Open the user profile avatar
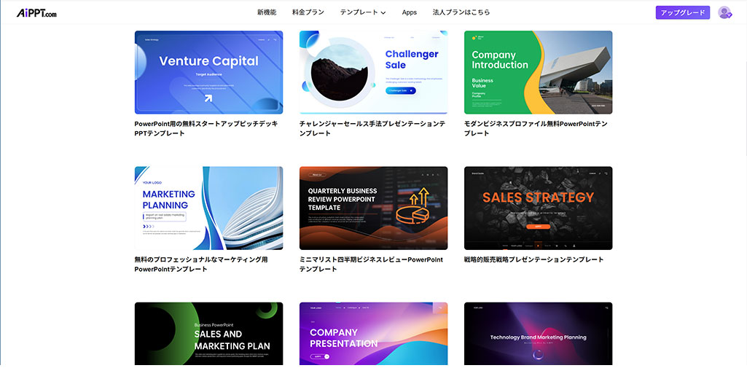This screenshot has height=368, width=747. tap(724, 12)
